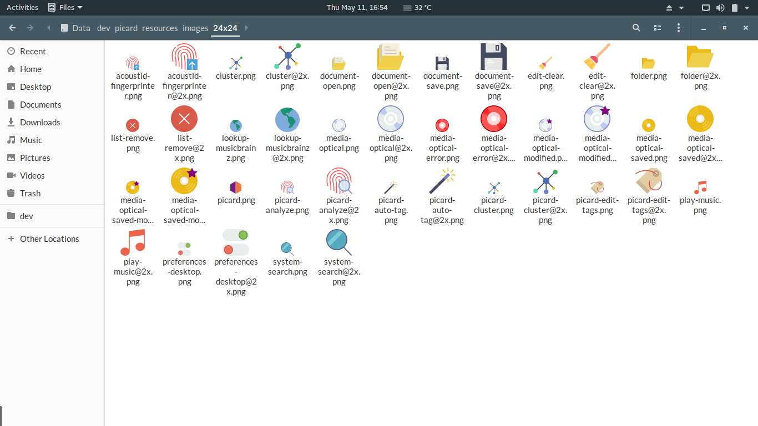Image resolution: width=758 pixels, height=426 pixels.
Task: Click the search icon in the header bar
Action: click(636, 28)
